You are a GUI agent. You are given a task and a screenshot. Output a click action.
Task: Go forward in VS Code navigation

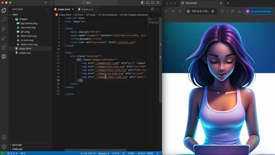point(51,3)
